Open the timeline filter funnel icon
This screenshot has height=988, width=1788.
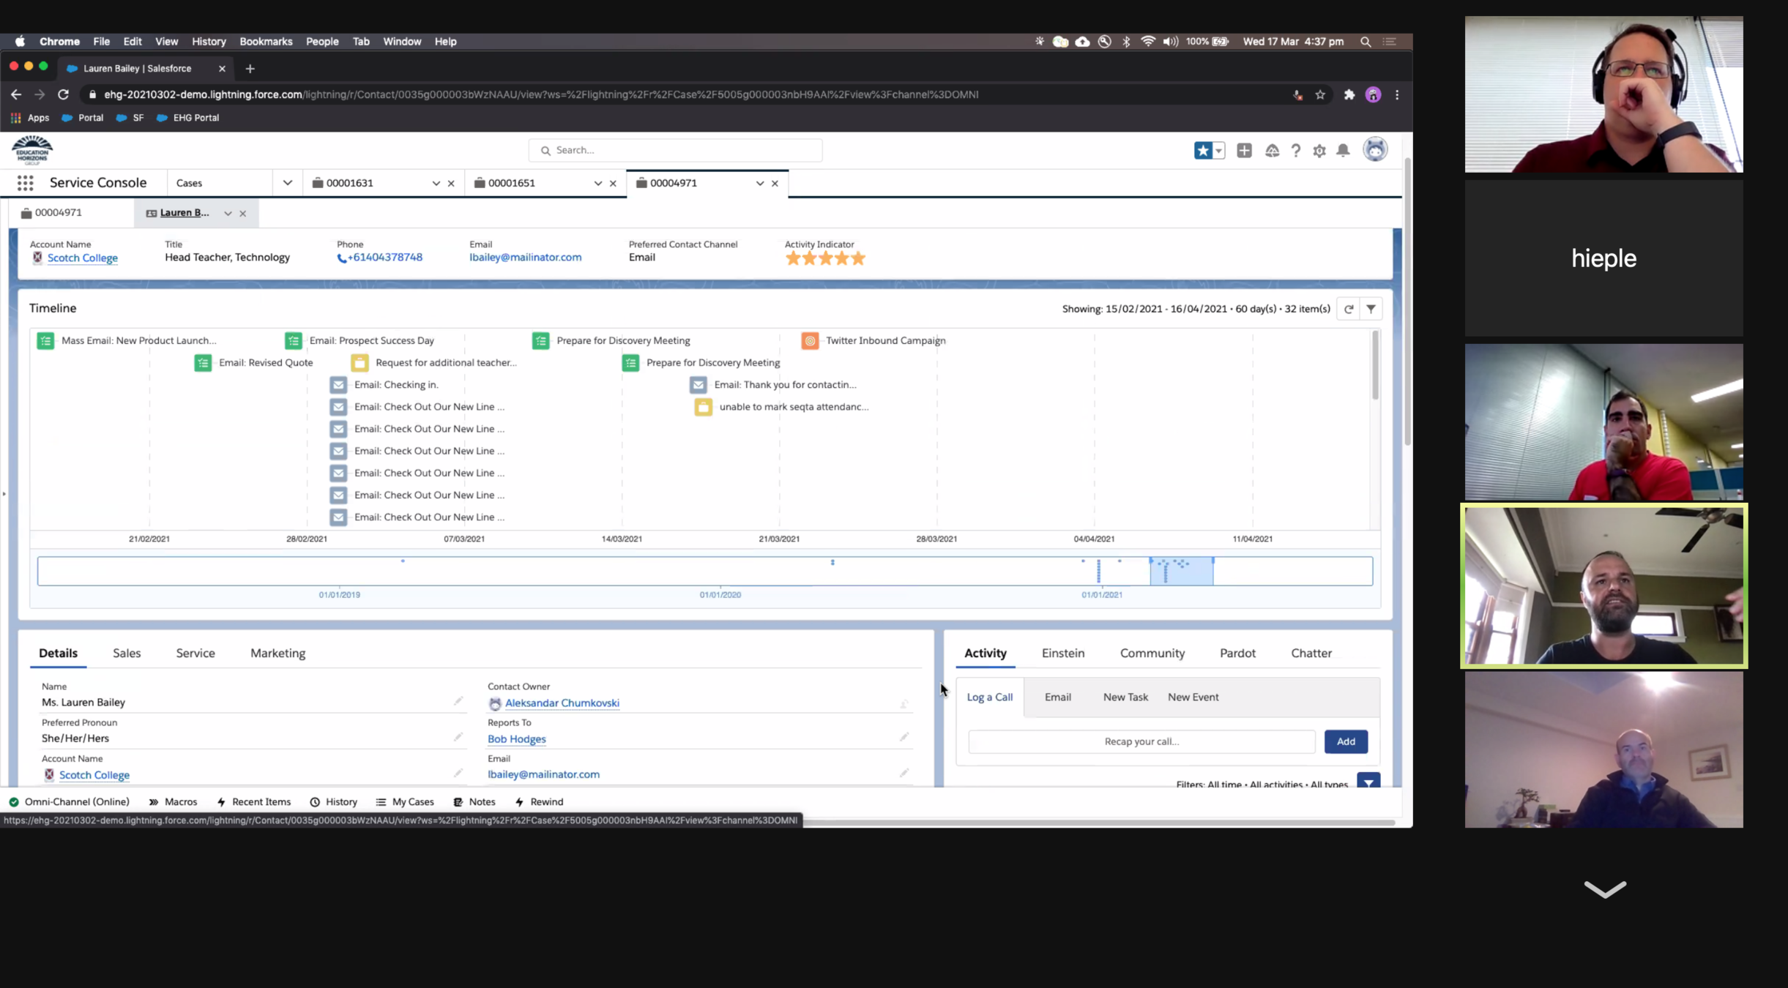pos(1371,309)
